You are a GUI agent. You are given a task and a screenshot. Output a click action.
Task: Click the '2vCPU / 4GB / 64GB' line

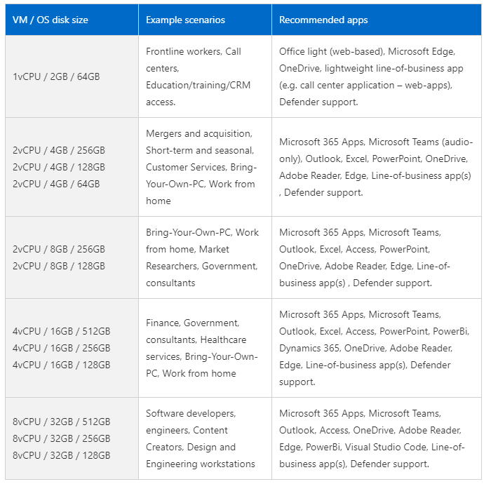pos(56,184)
